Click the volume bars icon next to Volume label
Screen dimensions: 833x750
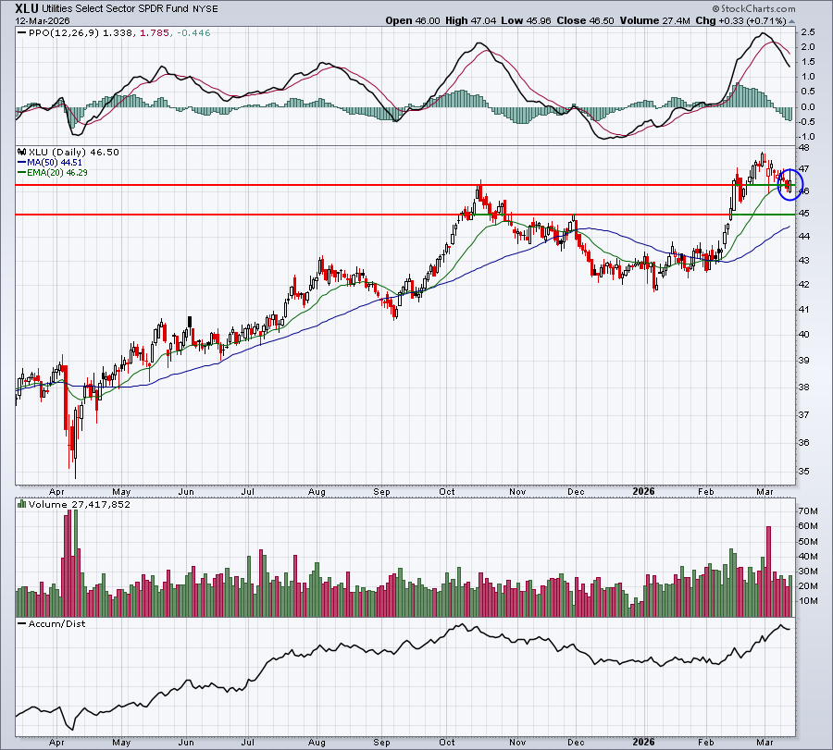[x=22, y=504]
